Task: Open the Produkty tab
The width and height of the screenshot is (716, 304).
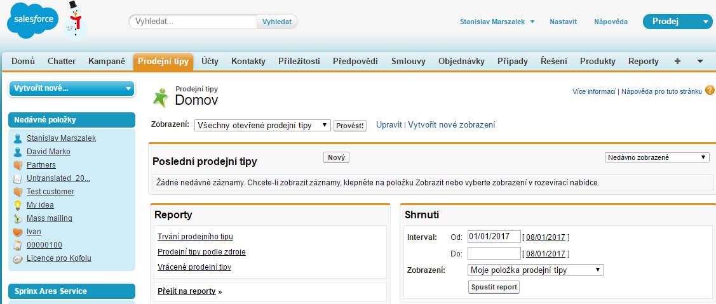Action: coord(598,61)
